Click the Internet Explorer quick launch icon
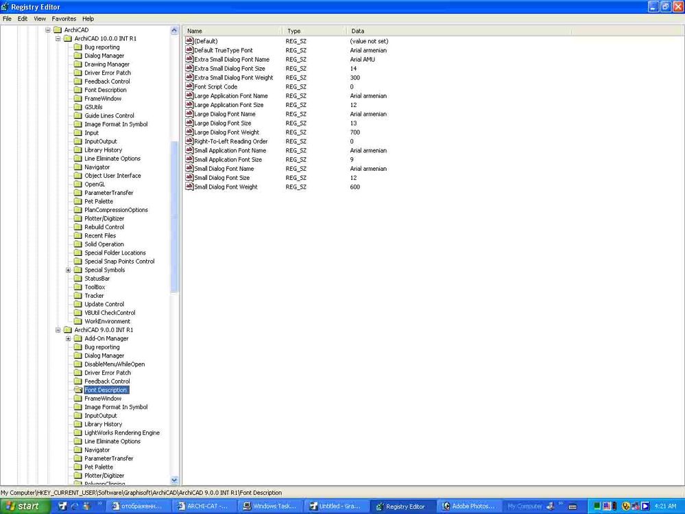 75,506
